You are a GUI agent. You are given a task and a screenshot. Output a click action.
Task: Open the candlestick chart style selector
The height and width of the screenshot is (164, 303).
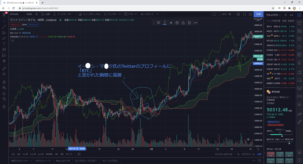point(37,14)
